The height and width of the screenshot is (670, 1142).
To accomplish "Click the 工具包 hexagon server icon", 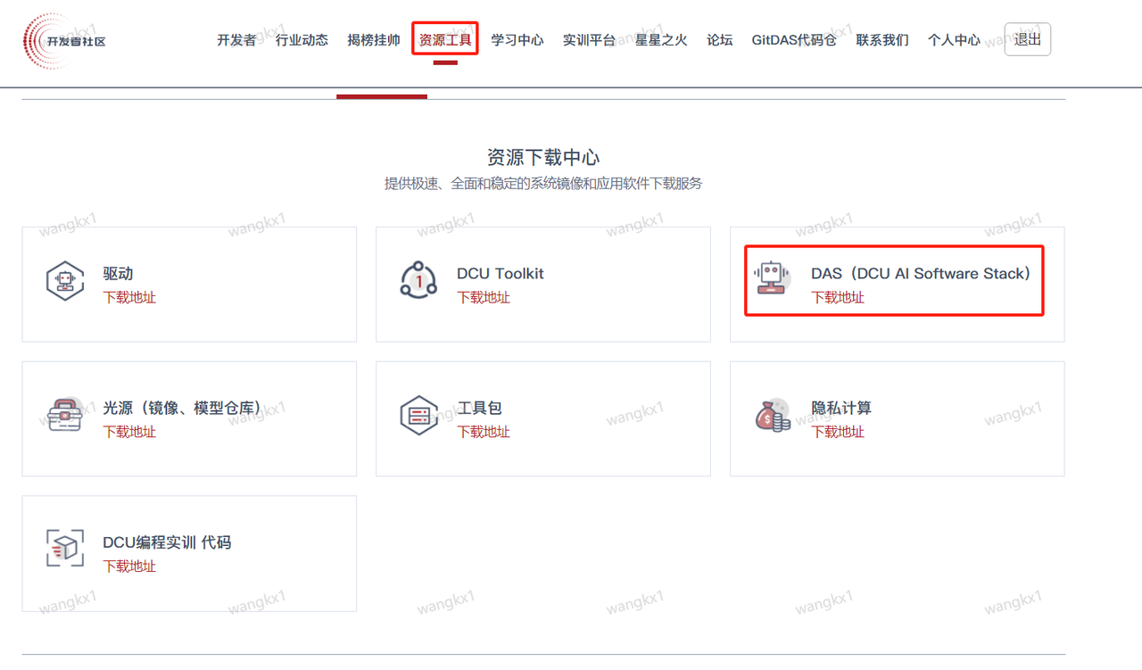I will (x=418, y=416).
